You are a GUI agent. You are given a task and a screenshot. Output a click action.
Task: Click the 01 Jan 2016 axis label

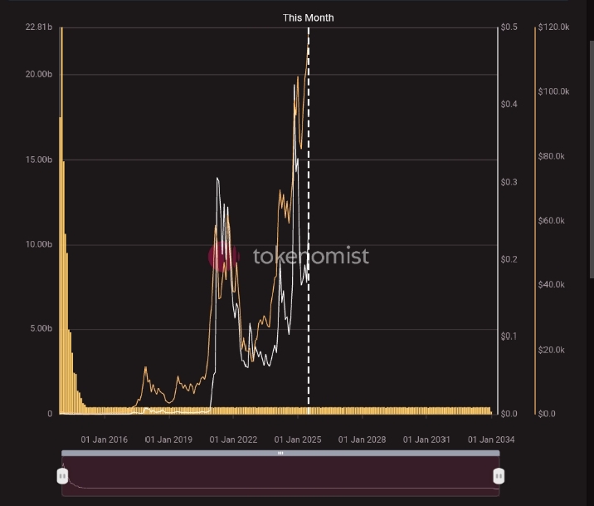(x=104, y=440)
